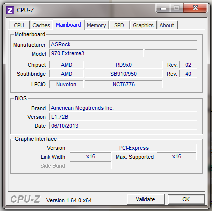Click the American Megatrends Inc. brand field

click(x=123, y=108)
